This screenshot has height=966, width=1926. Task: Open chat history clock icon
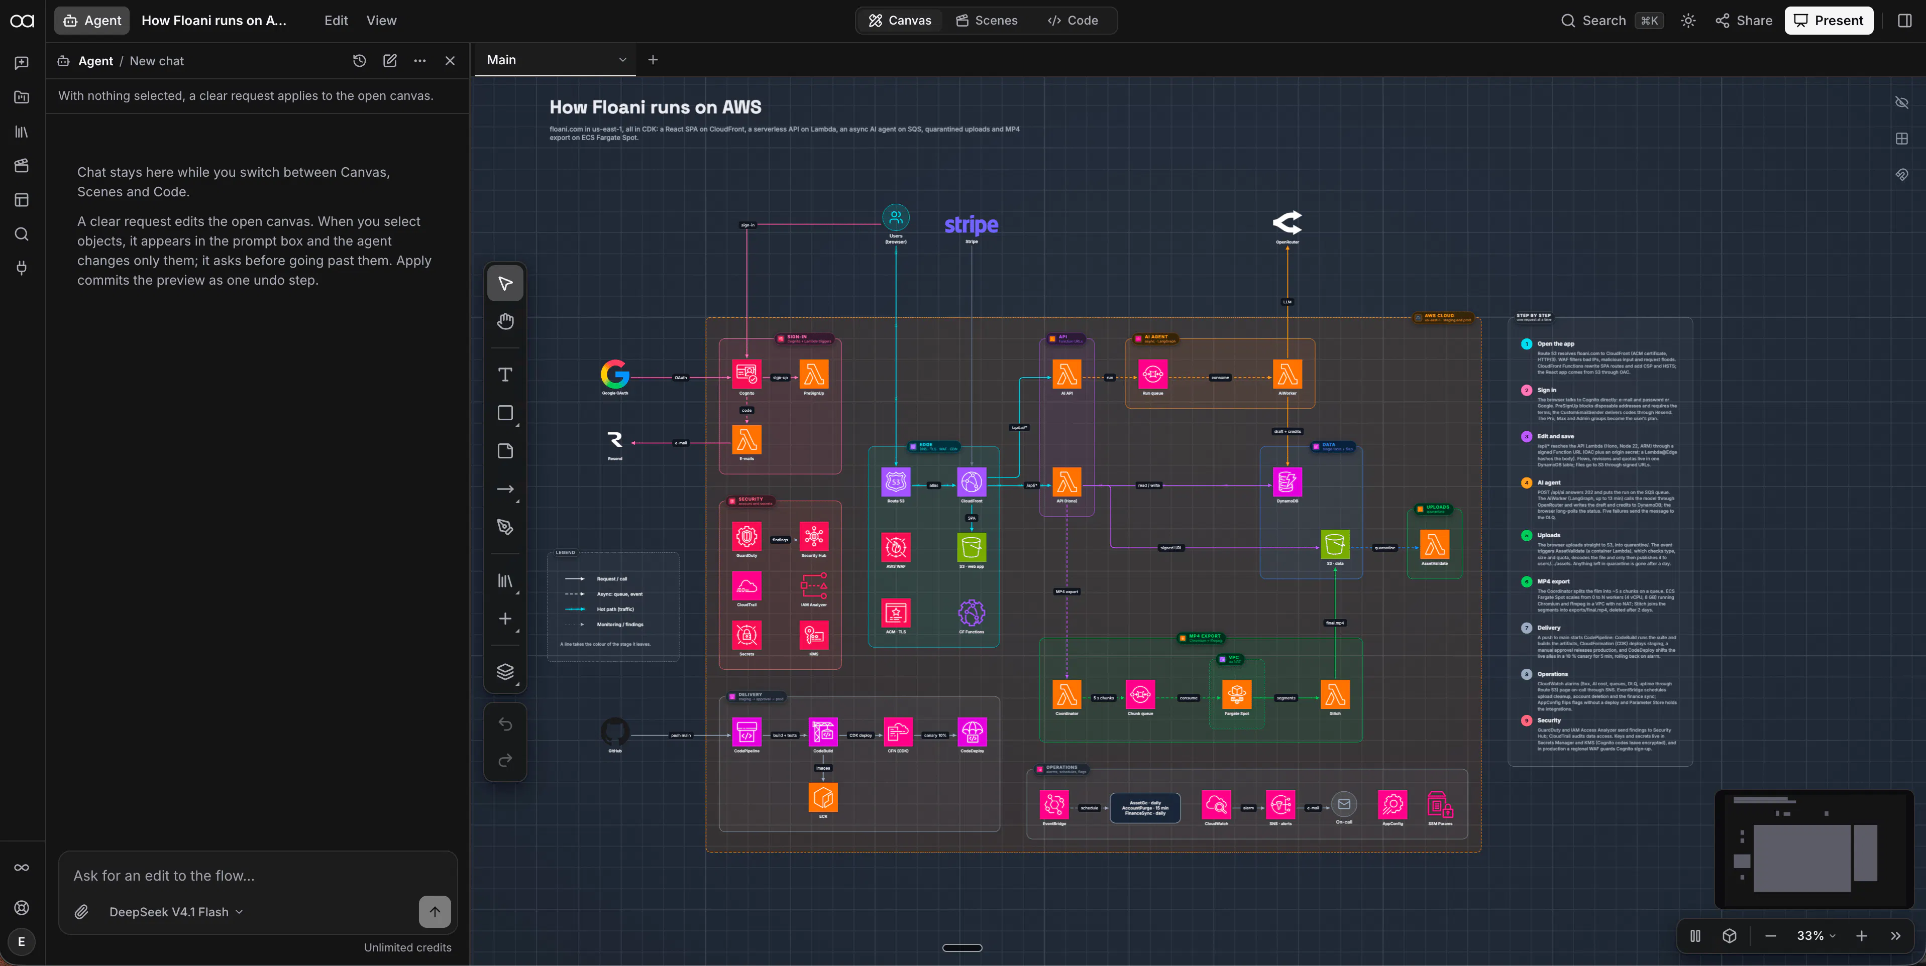coord(360,61)
